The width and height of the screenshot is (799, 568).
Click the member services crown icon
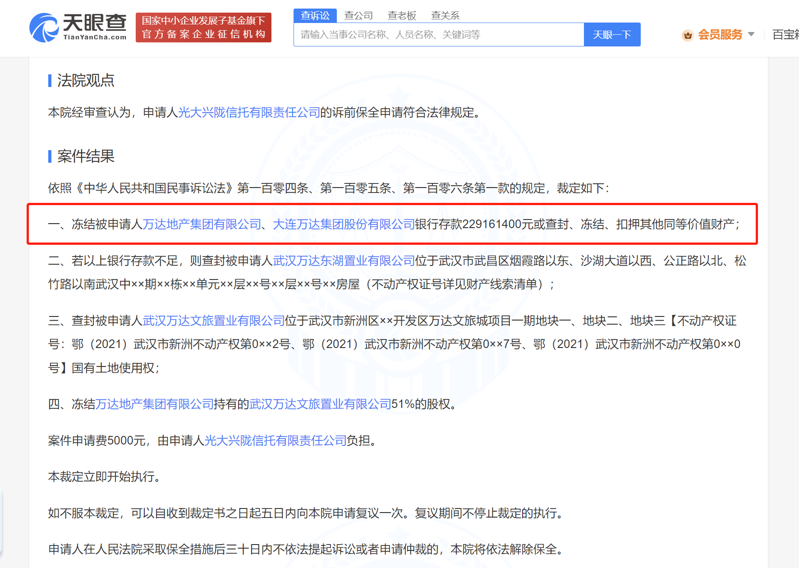(x=688, y=35)
